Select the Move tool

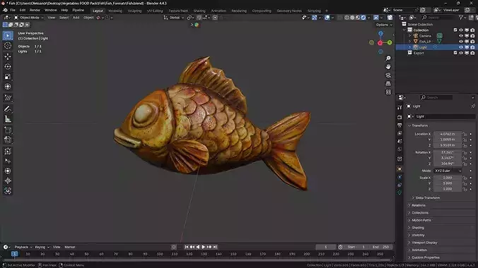(8, 56)
